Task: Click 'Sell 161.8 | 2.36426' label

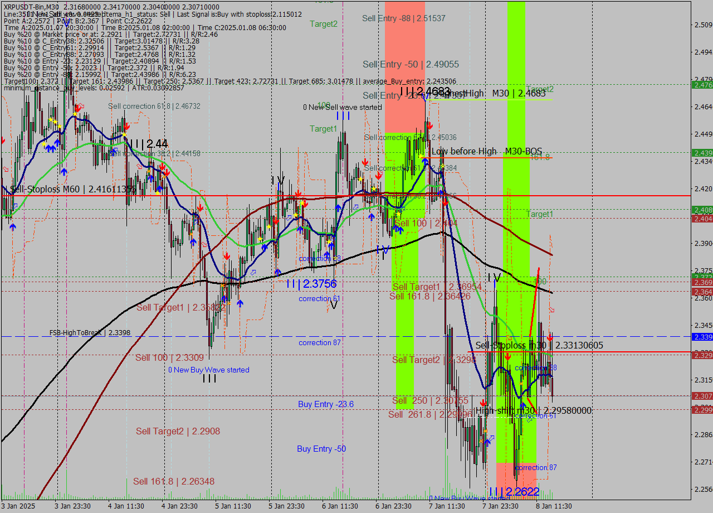Action: click(x=430, y=296)
